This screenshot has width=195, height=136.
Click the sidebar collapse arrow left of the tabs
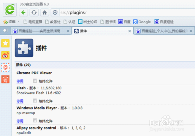pyautogui.click(x=5, y=30)
